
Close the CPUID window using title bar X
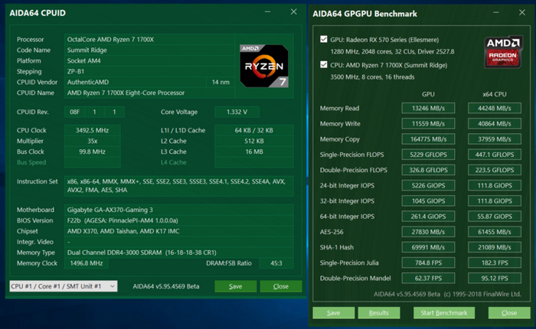click(293, 12)
